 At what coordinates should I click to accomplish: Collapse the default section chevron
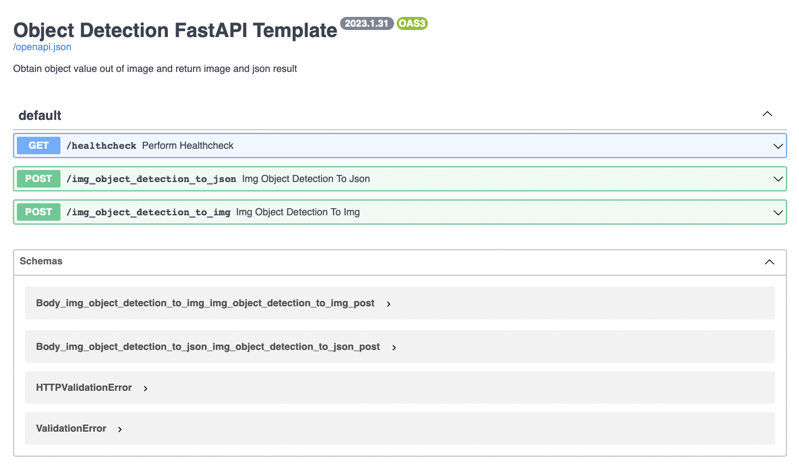[x=767, y=114]
